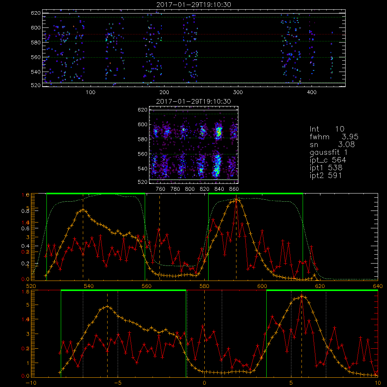Click the timestamp title above the small middle image

coord(193,101)
